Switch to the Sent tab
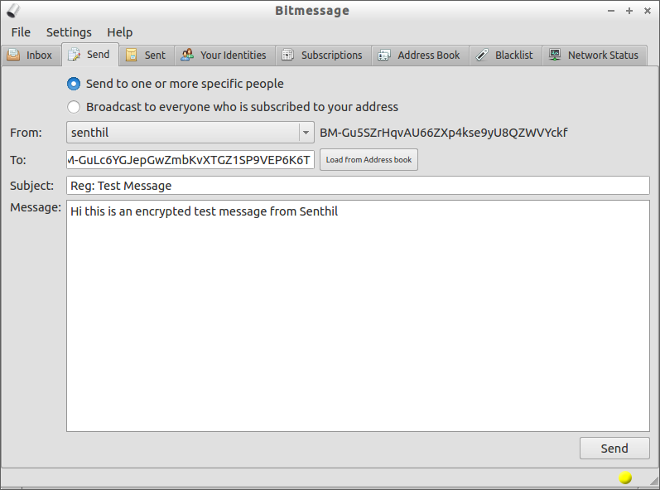Viewport: 660px width, 490px height. click(x=147, y=56)
